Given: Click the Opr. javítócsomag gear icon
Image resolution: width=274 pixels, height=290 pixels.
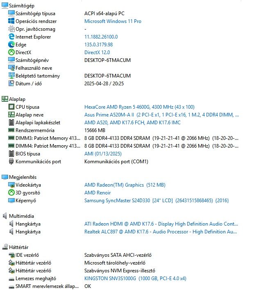Looking at the screenshot, I should [x=11, y=29].
